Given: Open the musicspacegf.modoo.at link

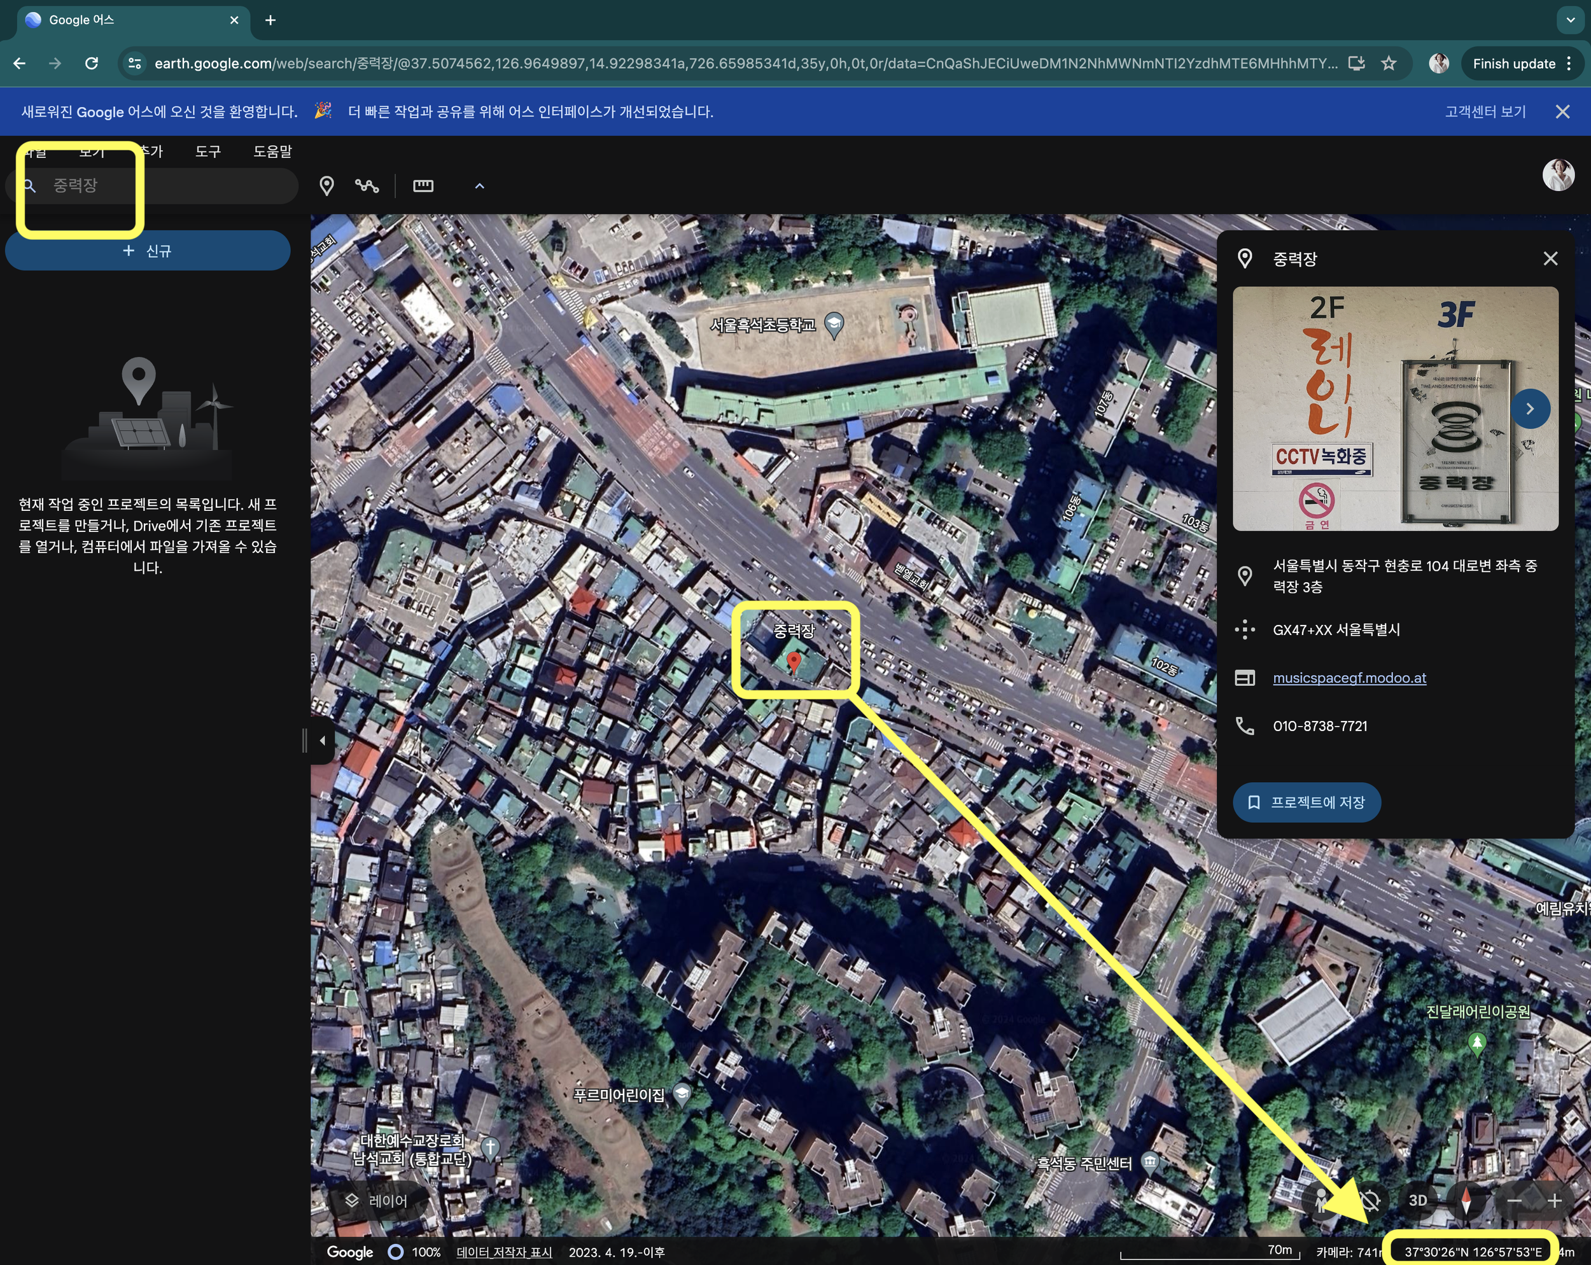Looking at the screenshot, I should coord(1349,678).
